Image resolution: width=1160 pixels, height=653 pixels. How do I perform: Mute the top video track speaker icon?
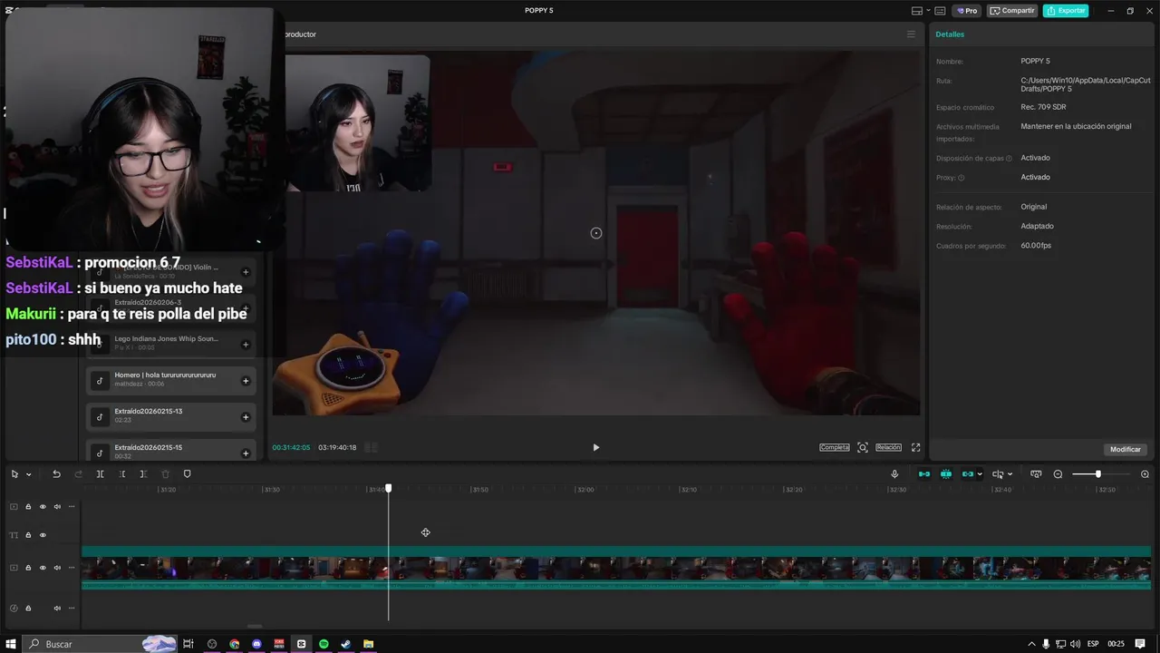[57, 507]
